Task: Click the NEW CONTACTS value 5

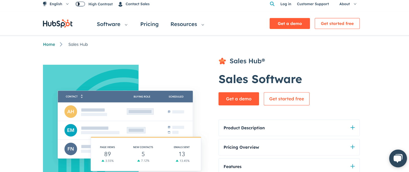Action: coord(143,154)
